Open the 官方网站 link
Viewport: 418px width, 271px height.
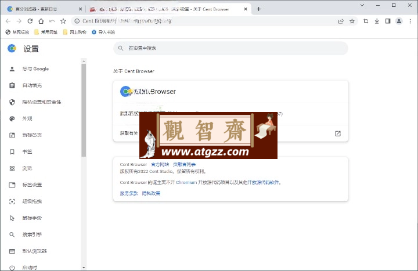pyautogui.click(x=160, y=164)
